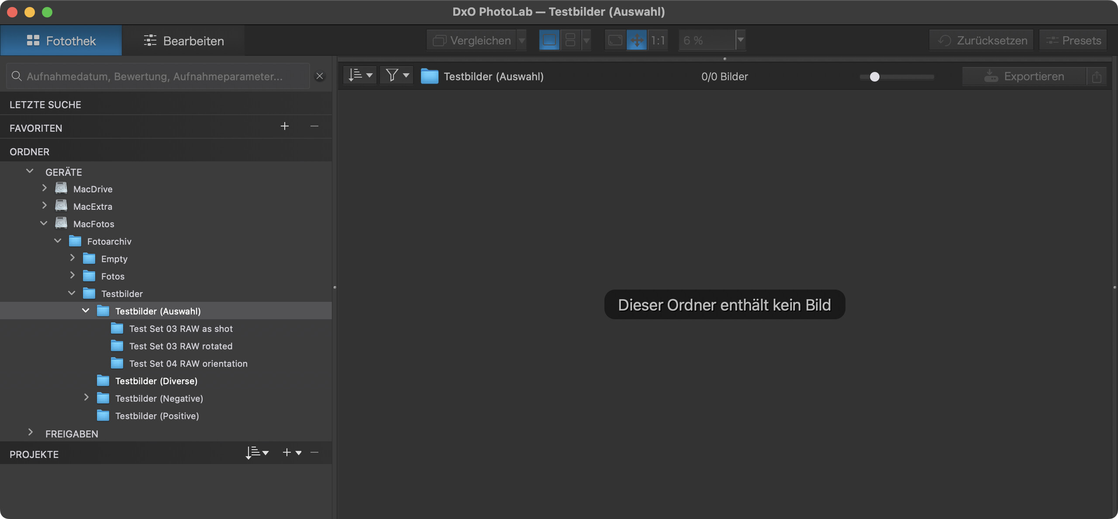Expand the MacDrive device tree

(44, 188)
